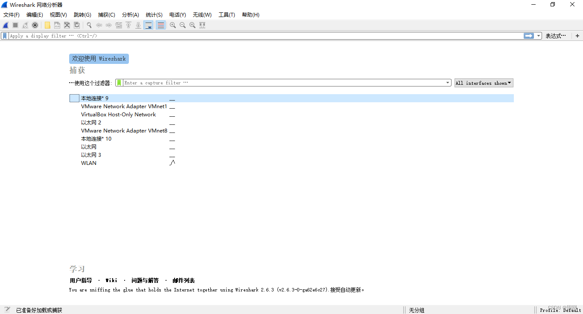
Task: Open the 视图(V) menu
Action: pyautogui.click(x=58, y=15)
